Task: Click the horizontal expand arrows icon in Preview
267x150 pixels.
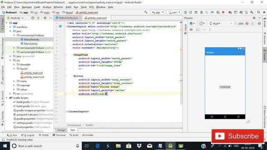Action: [x=204, y=30]
